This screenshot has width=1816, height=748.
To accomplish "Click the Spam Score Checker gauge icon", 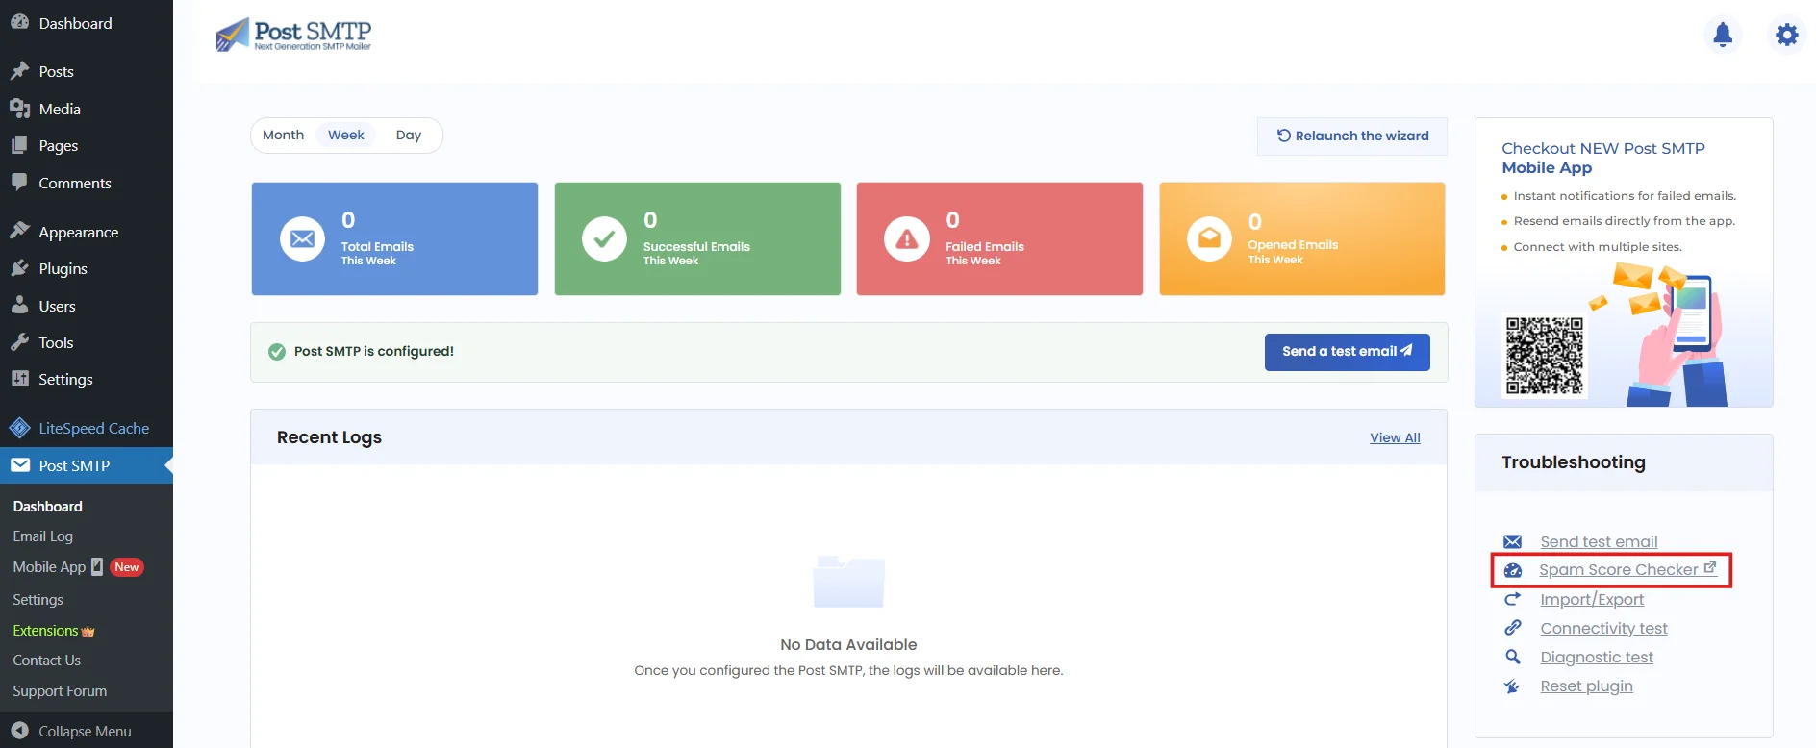I will click(x=1512, y=570).
